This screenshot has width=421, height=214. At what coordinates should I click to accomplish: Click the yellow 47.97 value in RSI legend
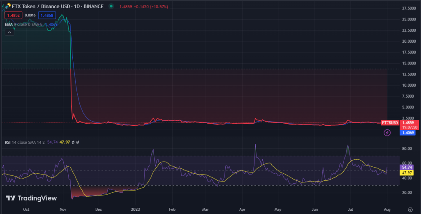(65, 142)
